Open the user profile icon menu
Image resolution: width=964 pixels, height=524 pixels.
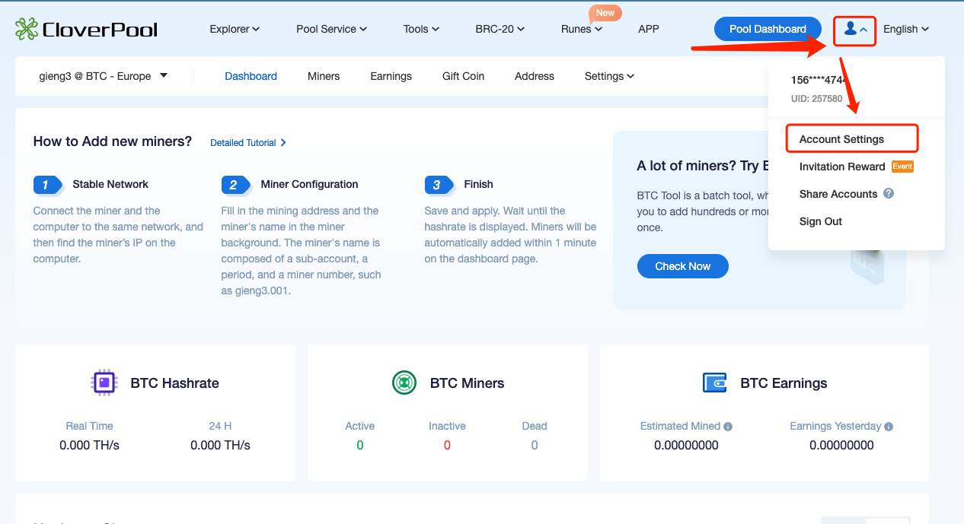(850, 29)
